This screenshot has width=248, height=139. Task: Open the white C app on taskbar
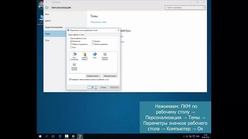67,136
